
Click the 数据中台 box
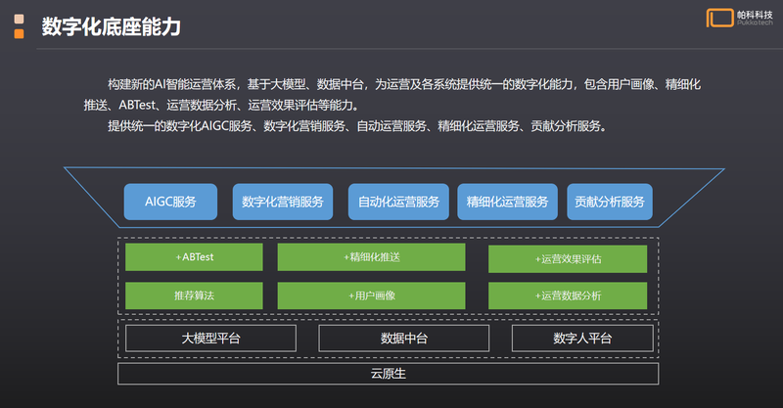pyautogui.click(x=404, y=339)
